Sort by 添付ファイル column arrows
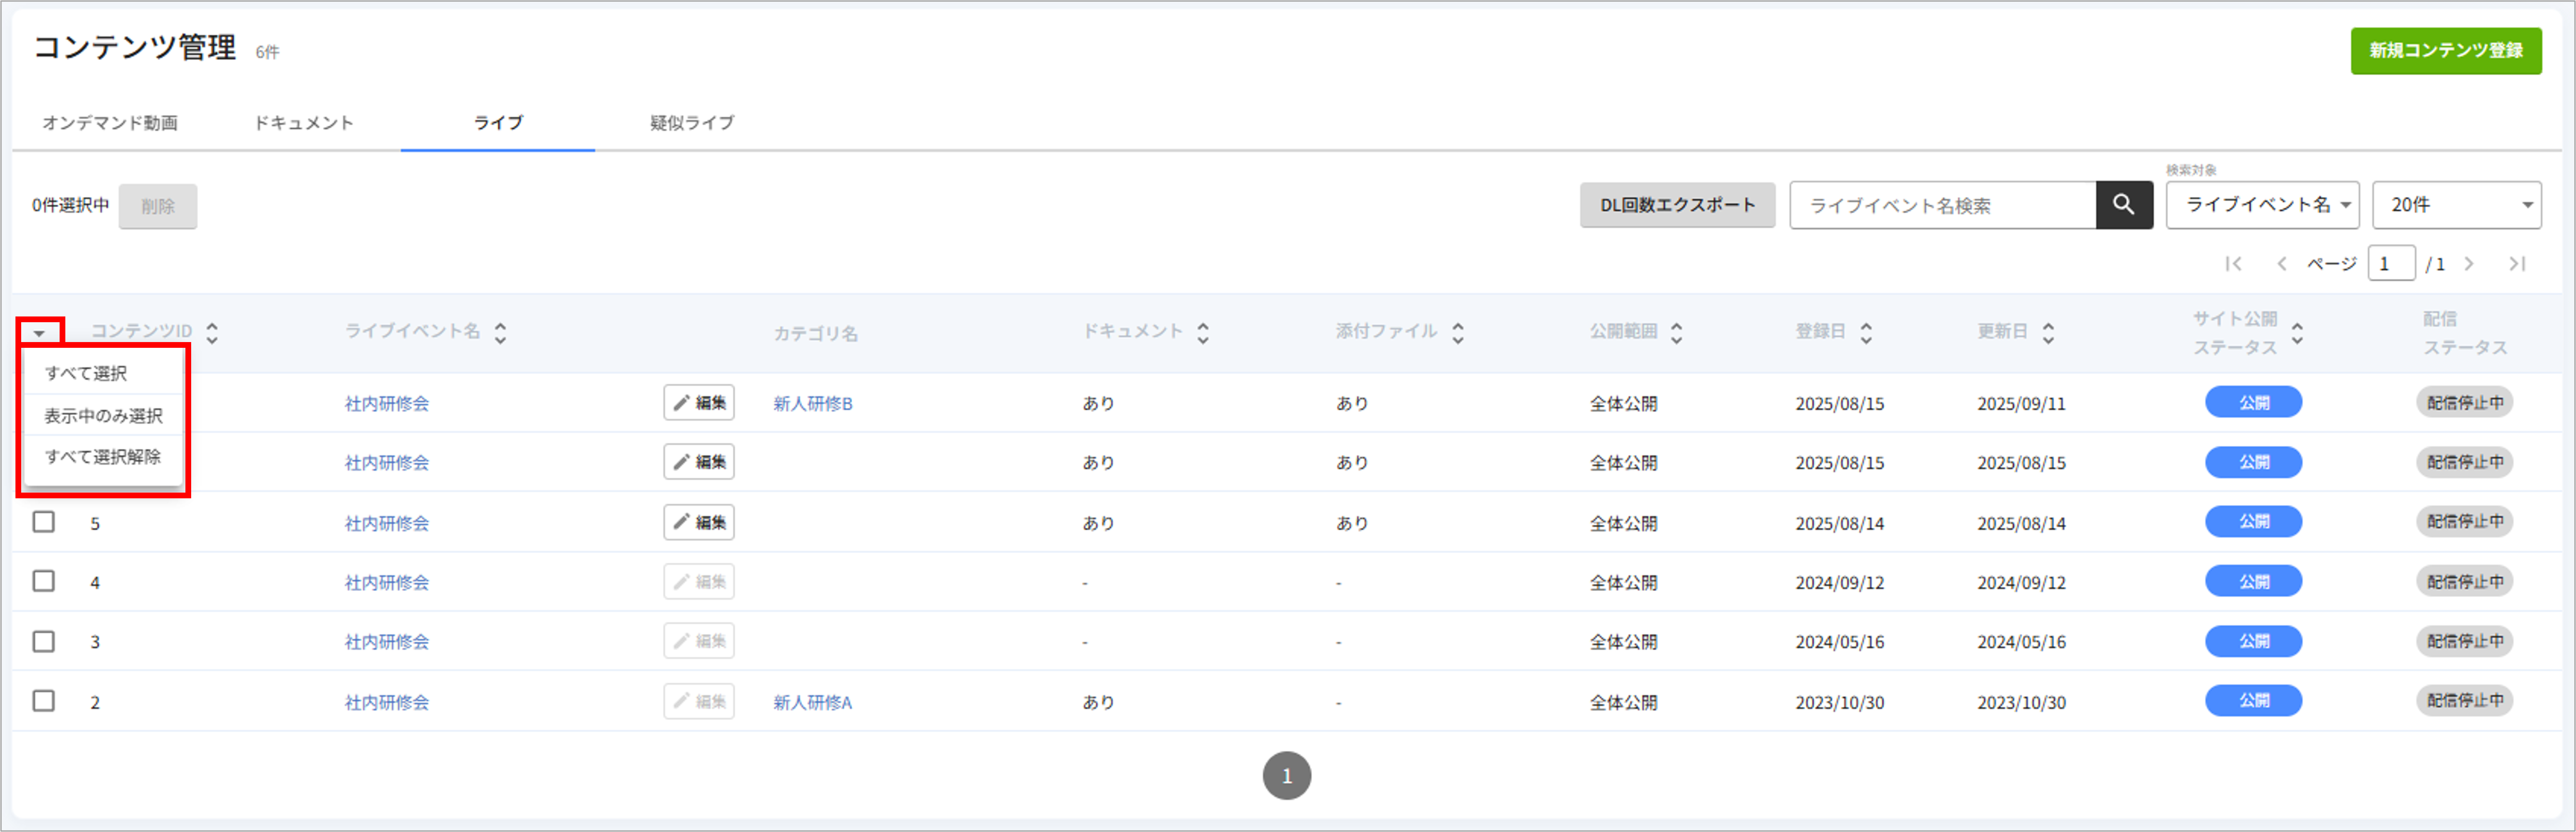The image size is (2576, 832). (x=1458, y=333)
